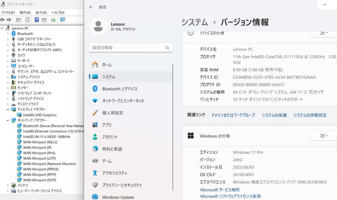This screenshot has width=337, height=200.
Task: Click the Intel(R) UHD Graphics adapter icon
Action: coord(19,115)
